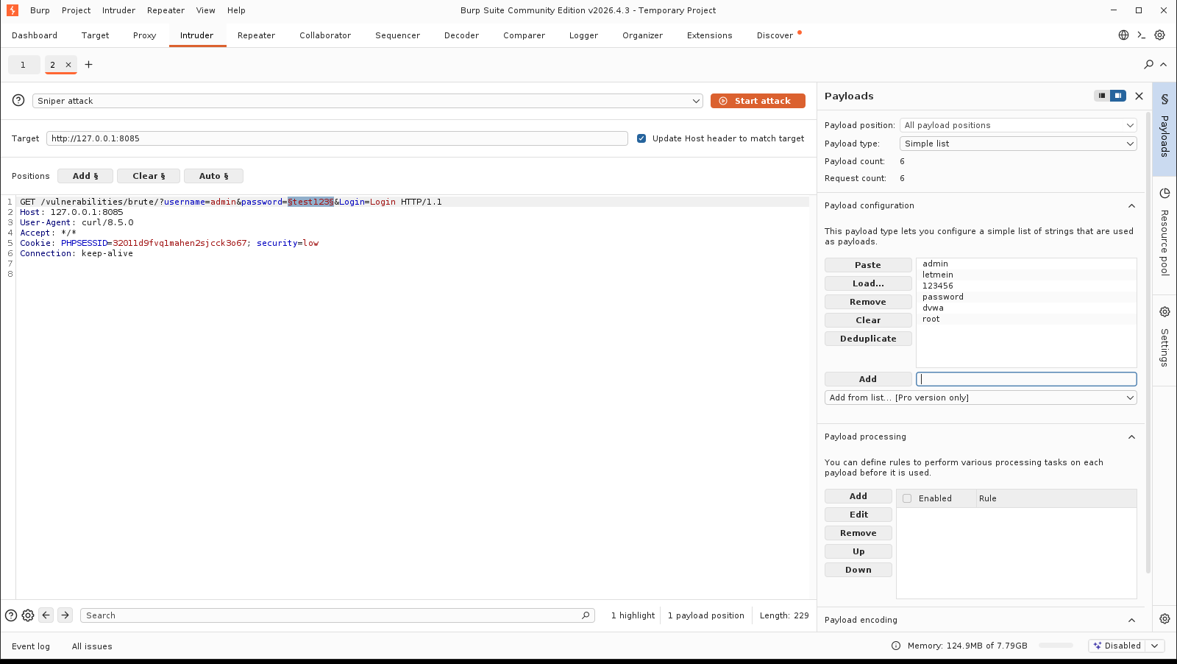The height and width of the screenshot is (664, 1177).
Task: Close the Payloads side panel
Action: (x=1139, y=96)
